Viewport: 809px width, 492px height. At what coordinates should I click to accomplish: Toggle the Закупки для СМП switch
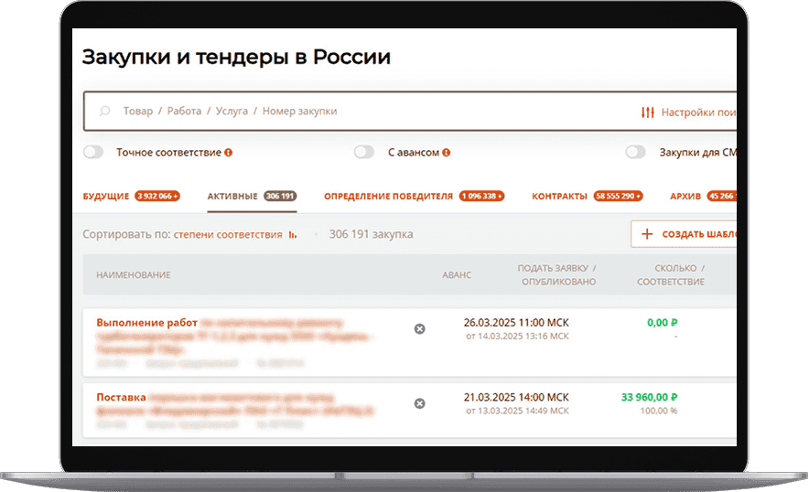click(x=636, y=153)
